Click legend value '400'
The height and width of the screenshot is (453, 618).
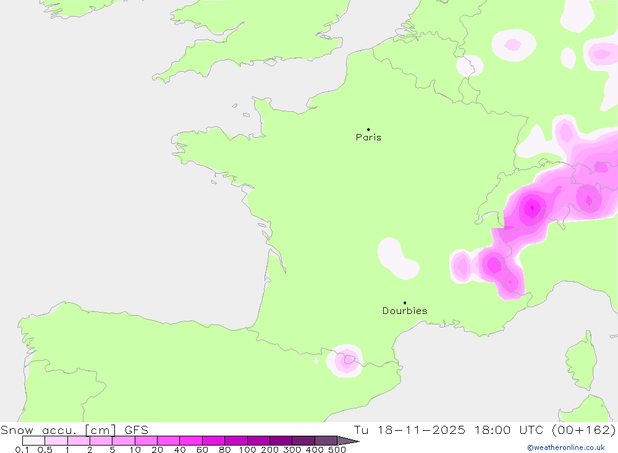315,449
